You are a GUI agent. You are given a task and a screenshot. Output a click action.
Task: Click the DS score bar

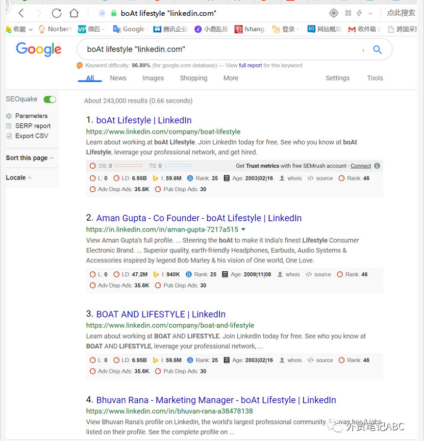click(x=129, y=166)
